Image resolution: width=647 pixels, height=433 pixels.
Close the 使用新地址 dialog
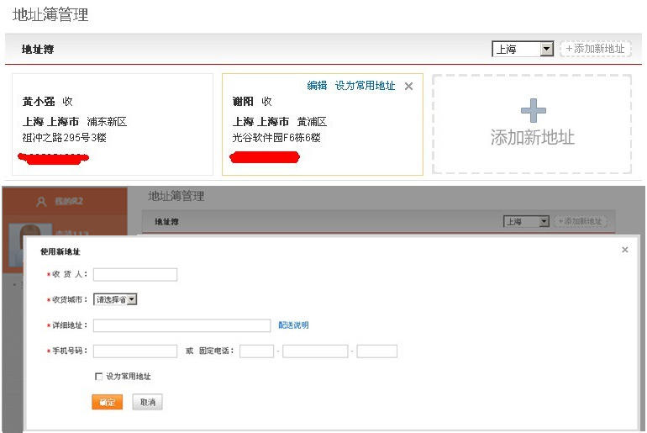pos(624,250)
